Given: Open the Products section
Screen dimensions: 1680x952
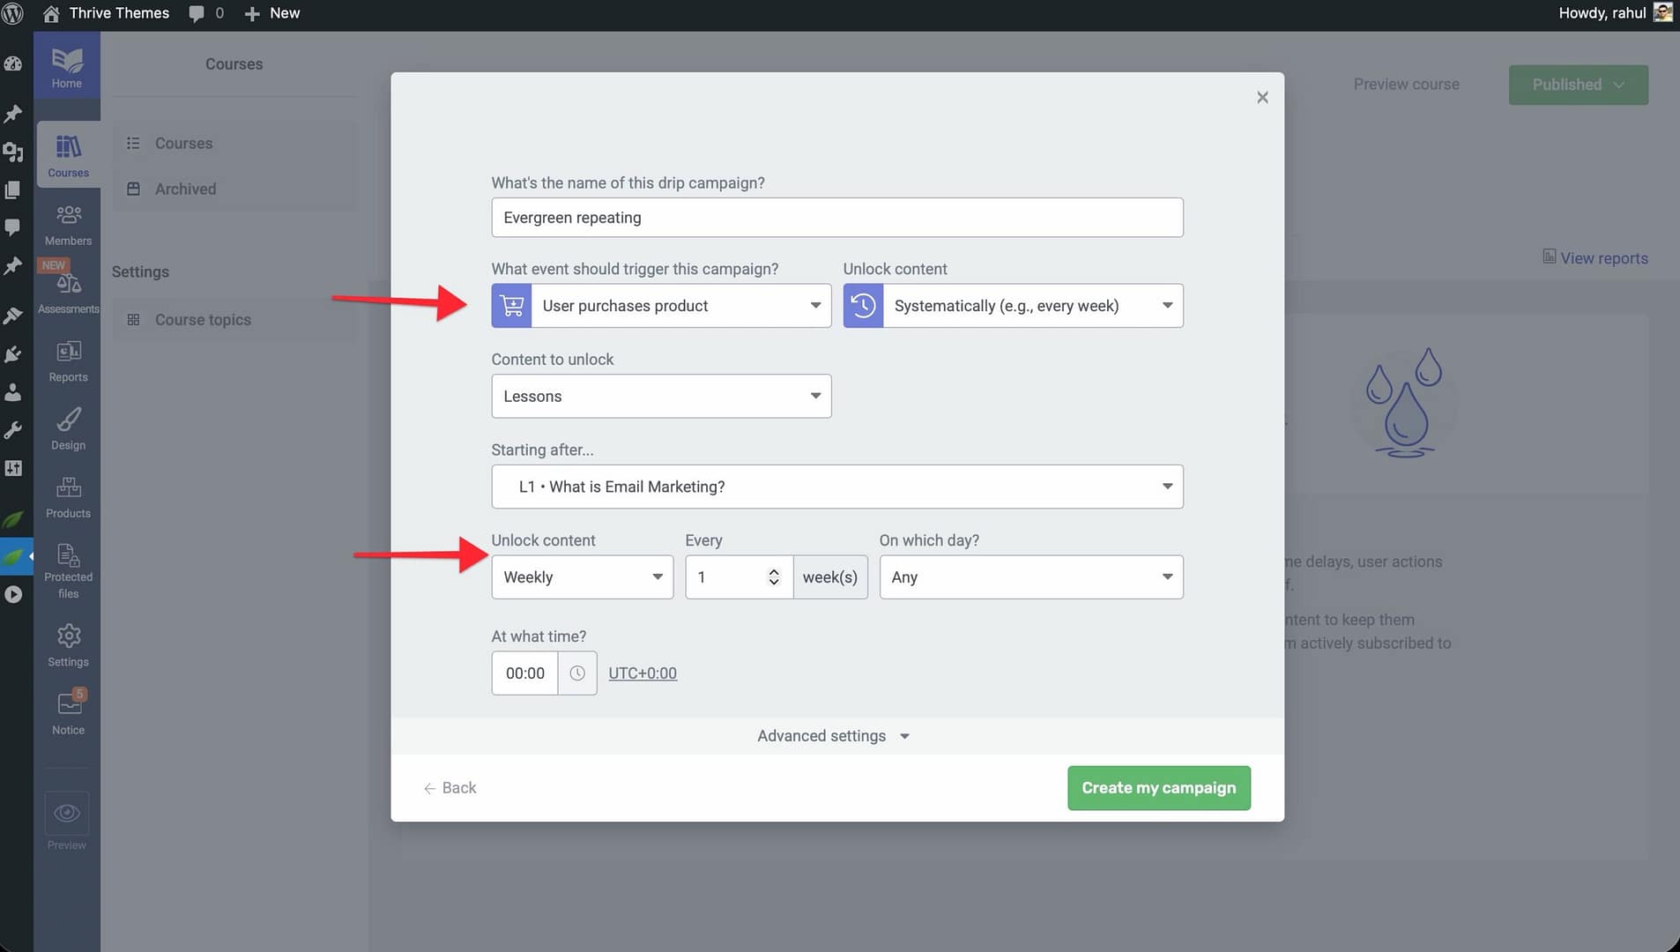Looking at the screenshot, I should click(x=68, y=497).
